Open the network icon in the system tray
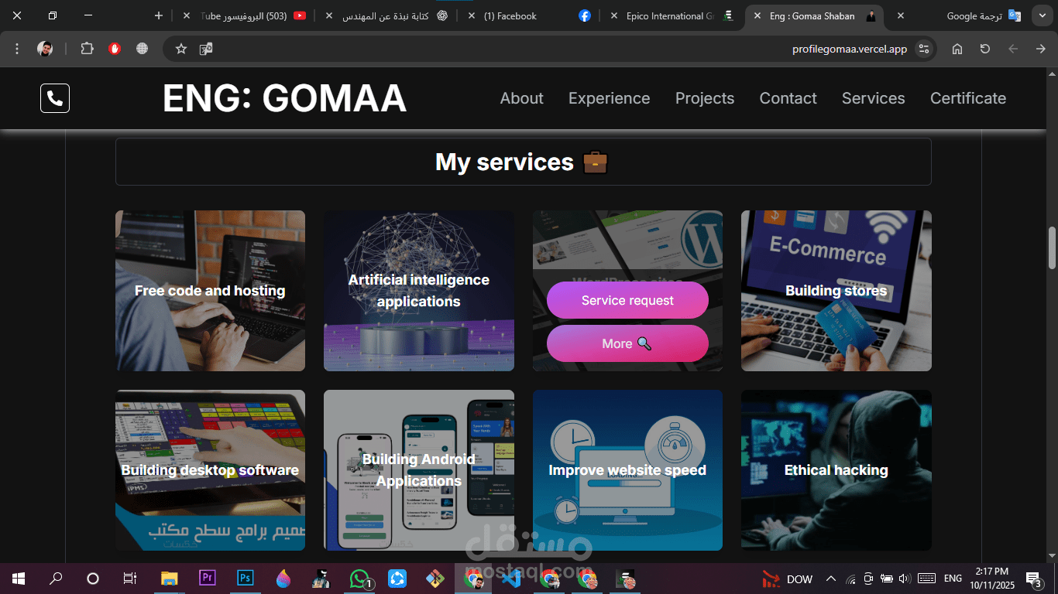The width and height of the screenshot is (1058, 594). click(851, 579)
